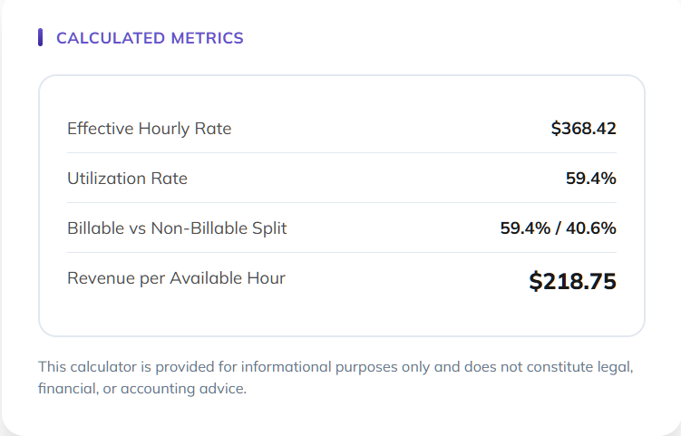Click the divider below the Utilization Rate row
The width and height of the screenshot is (681, 436).
[341, 202]
